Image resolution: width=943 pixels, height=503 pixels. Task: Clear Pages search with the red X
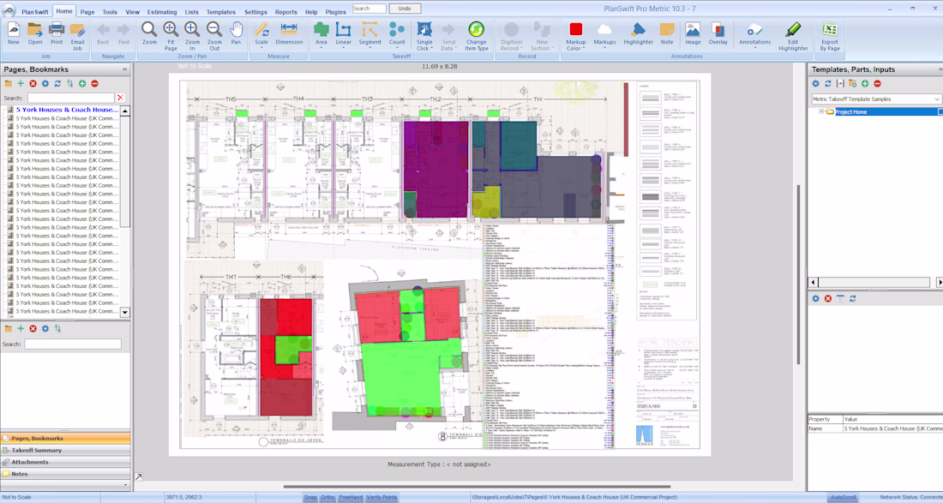pos(121,98)
